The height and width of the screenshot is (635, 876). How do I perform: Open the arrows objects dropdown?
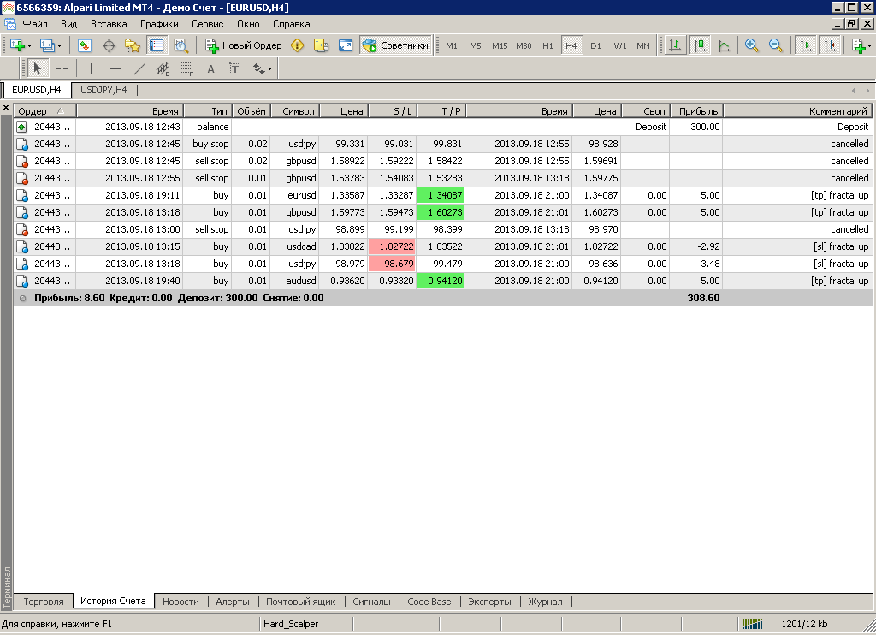pyautogui.click(x=263, y=68)
